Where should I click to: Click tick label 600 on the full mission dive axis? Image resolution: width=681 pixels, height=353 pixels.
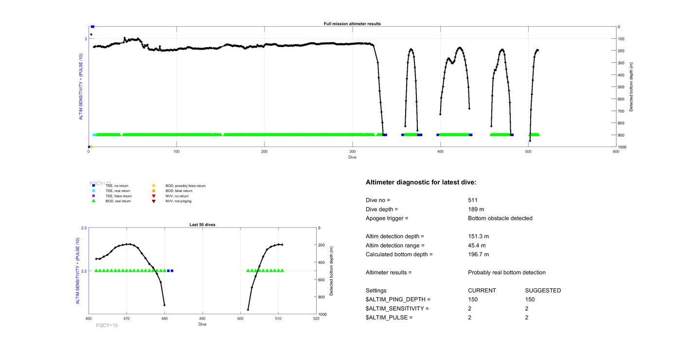point(616,152)
